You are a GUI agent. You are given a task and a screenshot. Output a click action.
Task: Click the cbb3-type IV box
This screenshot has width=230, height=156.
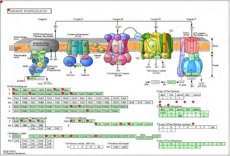[91, 147]
